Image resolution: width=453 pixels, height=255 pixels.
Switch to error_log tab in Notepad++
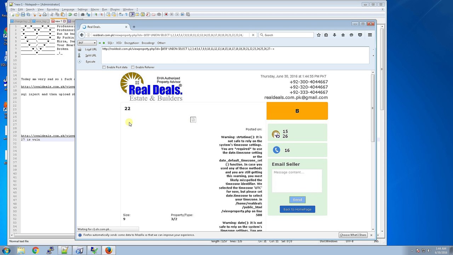click(x=41, y=21)
